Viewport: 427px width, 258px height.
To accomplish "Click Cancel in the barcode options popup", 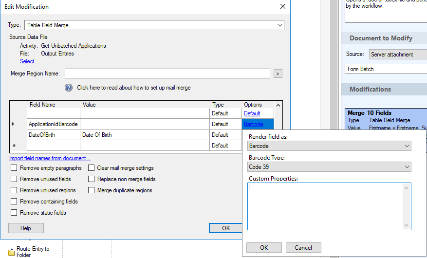I will (x=303, y=247).
